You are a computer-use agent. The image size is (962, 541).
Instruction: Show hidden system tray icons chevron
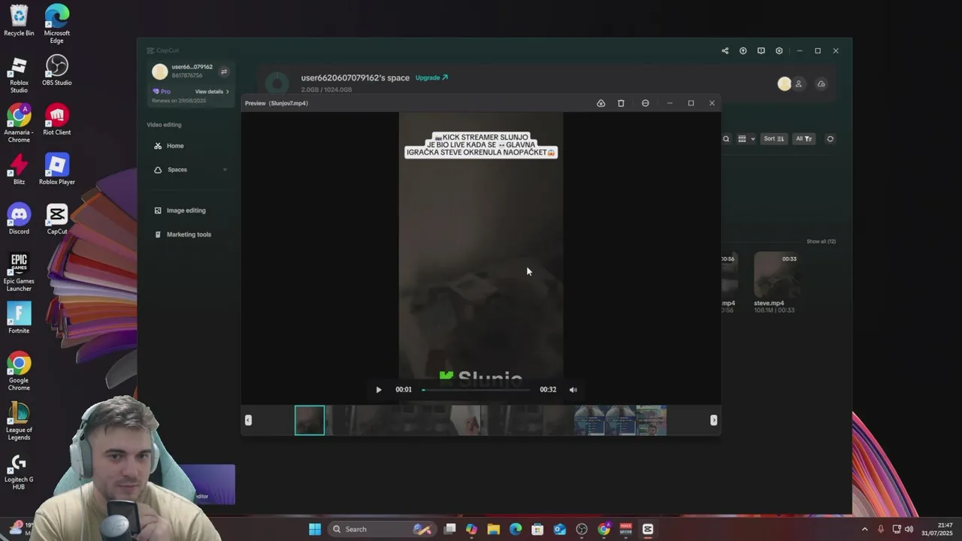pos(864,529)
